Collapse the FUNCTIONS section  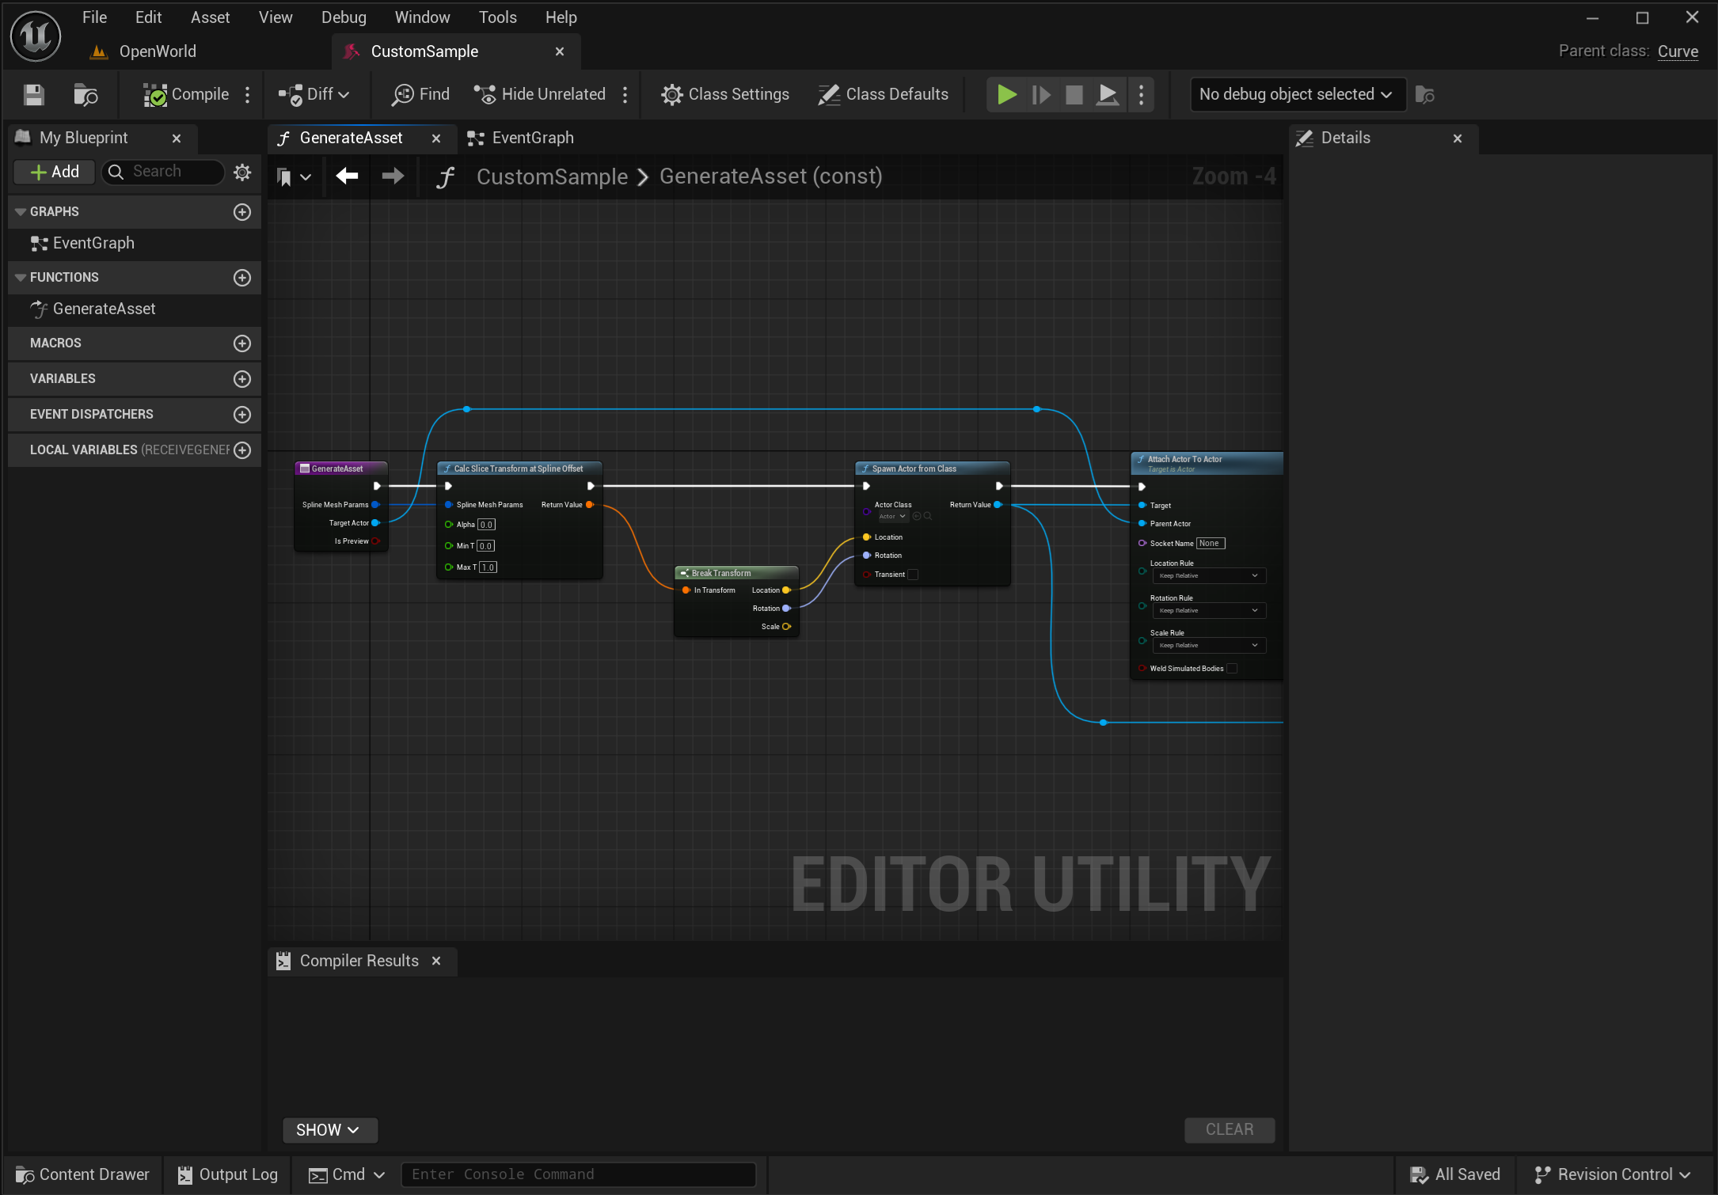tap(21, 278)
